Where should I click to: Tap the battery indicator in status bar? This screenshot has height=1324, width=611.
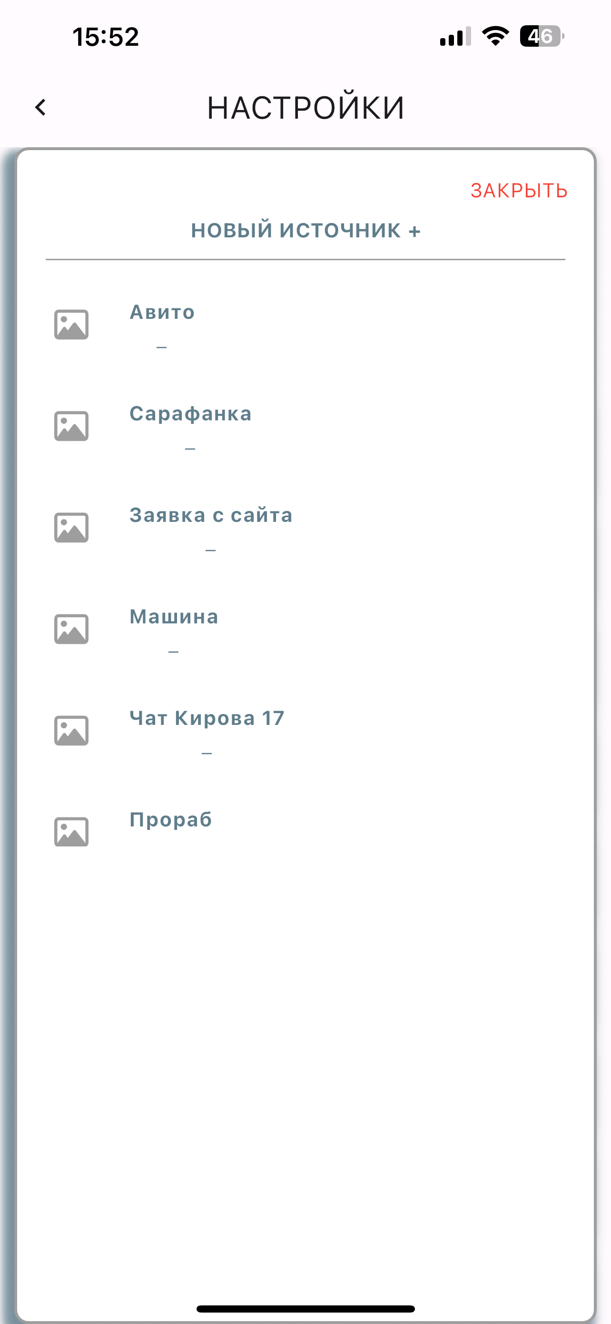pos(542,36)
